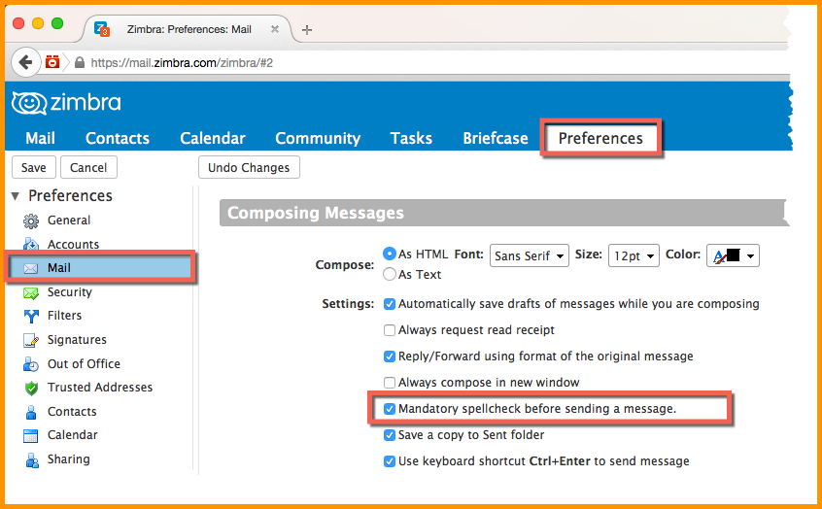Click the Composing Messages section header

point(502,213)
